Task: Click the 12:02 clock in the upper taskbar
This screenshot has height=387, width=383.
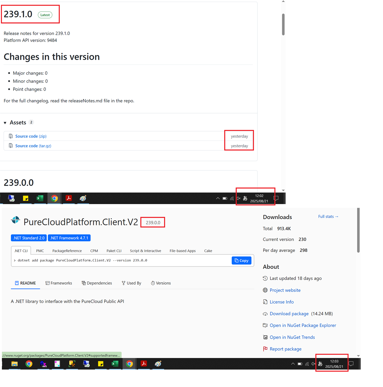Action: 259,198
